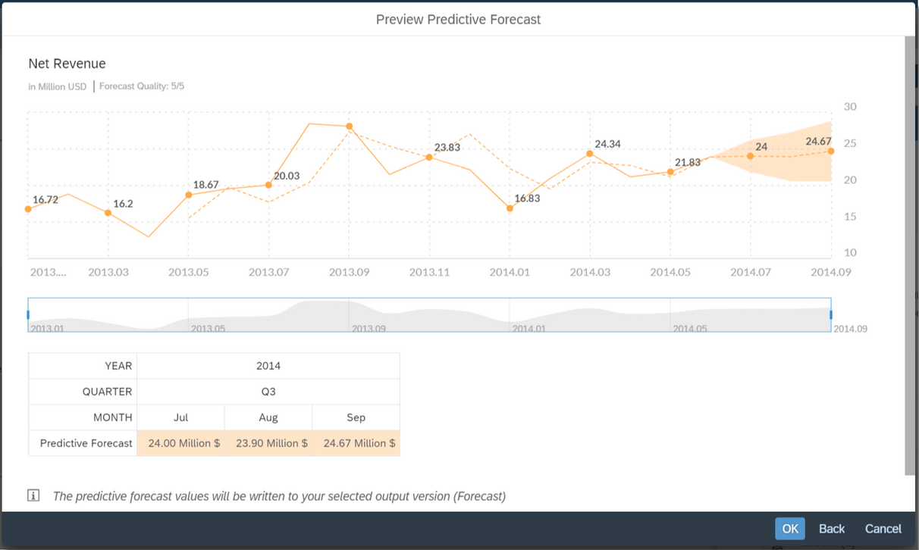Click Back to return to previous step

coord(831,528)
